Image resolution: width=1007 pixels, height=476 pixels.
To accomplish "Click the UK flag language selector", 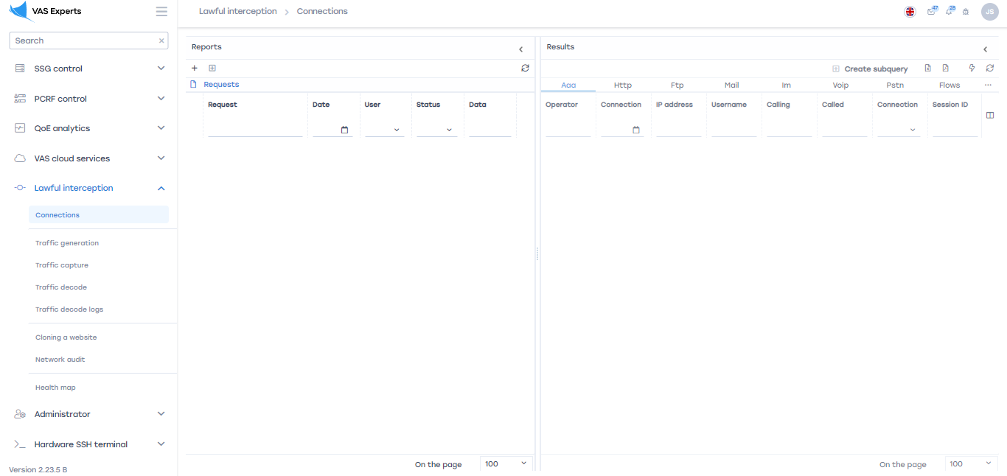I will pyautogui.click(x=910, y=12).
